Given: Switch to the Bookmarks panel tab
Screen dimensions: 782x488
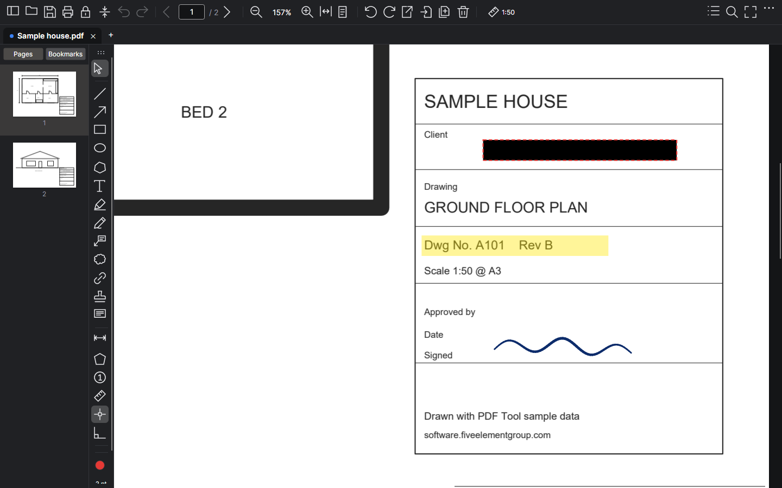Looking at the screenshot, I should click(x=65, y=54).
